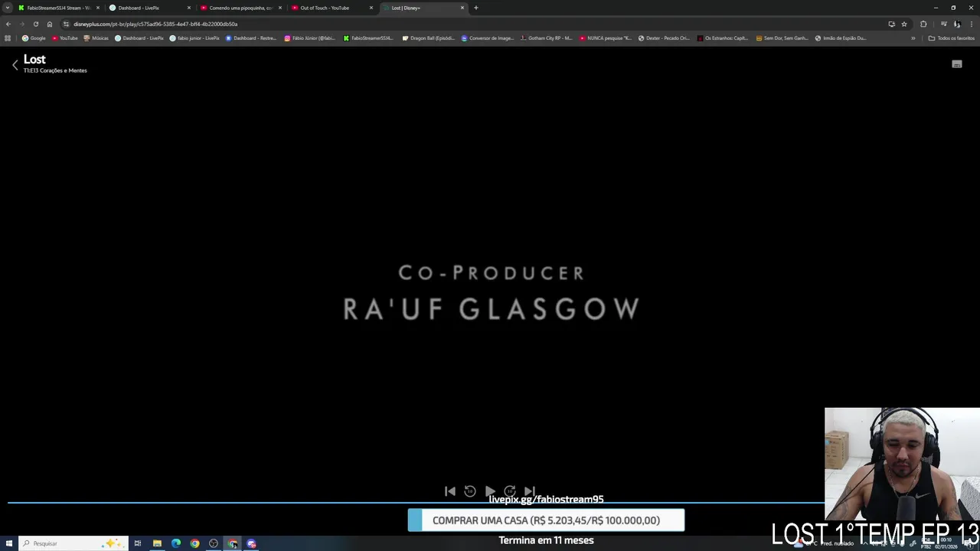The width and height of the screenshot is (980, 551).
Task: Bookmark this page with the star icon
Action: tap(904, 24)
